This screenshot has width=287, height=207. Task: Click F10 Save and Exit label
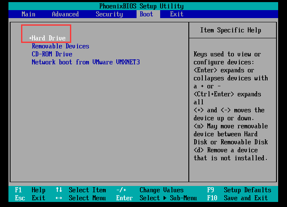pos(237,198)
